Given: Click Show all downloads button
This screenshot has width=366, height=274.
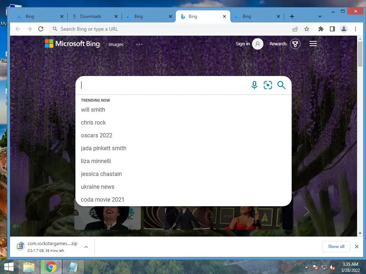Looking at the screenshot, I should click(336, 247).
